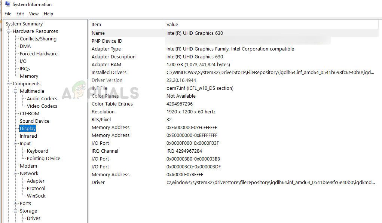Select the Adapter RAM row
The image size is (382, 223).
point(106,65)
